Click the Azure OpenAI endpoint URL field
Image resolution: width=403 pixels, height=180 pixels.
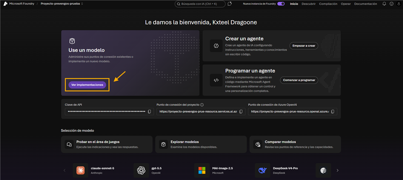(293, 111)
